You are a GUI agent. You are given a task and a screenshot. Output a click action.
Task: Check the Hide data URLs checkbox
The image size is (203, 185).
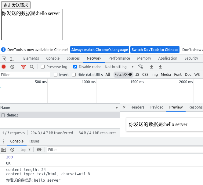(74, 75)
